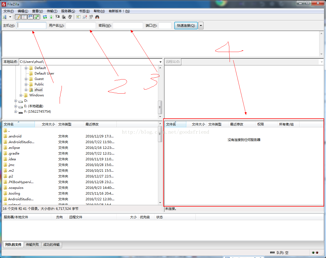Open the directory listing filters dialog
This screenshot has height=258, width=326.
tap(78, 17)
